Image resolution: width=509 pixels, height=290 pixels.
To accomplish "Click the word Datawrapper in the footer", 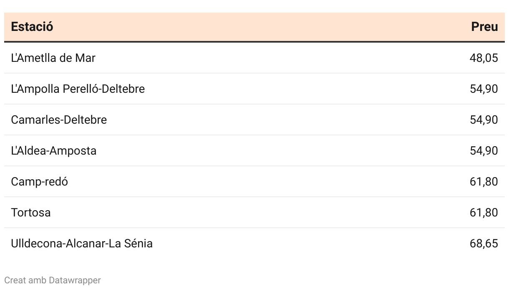I will [x=75, y=280].
